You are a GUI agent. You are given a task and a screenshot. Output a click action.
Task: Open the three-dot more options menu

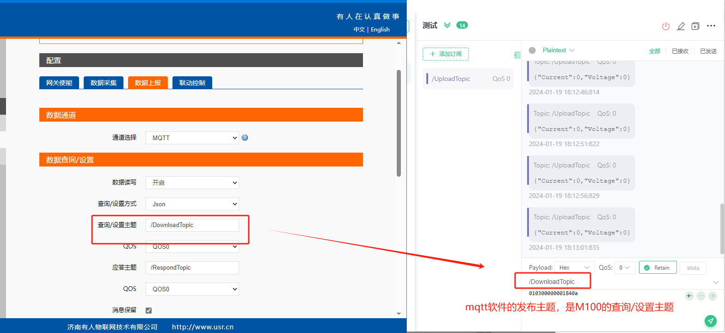712,26
